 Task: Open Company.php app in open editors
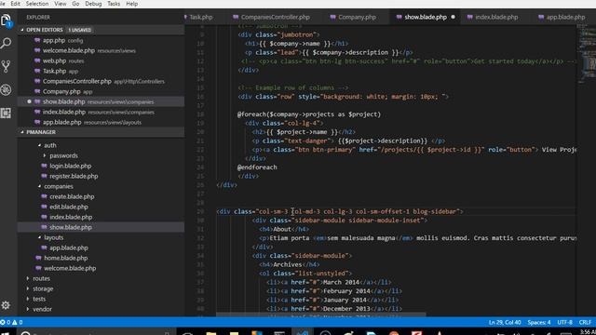tap(101, 91)
